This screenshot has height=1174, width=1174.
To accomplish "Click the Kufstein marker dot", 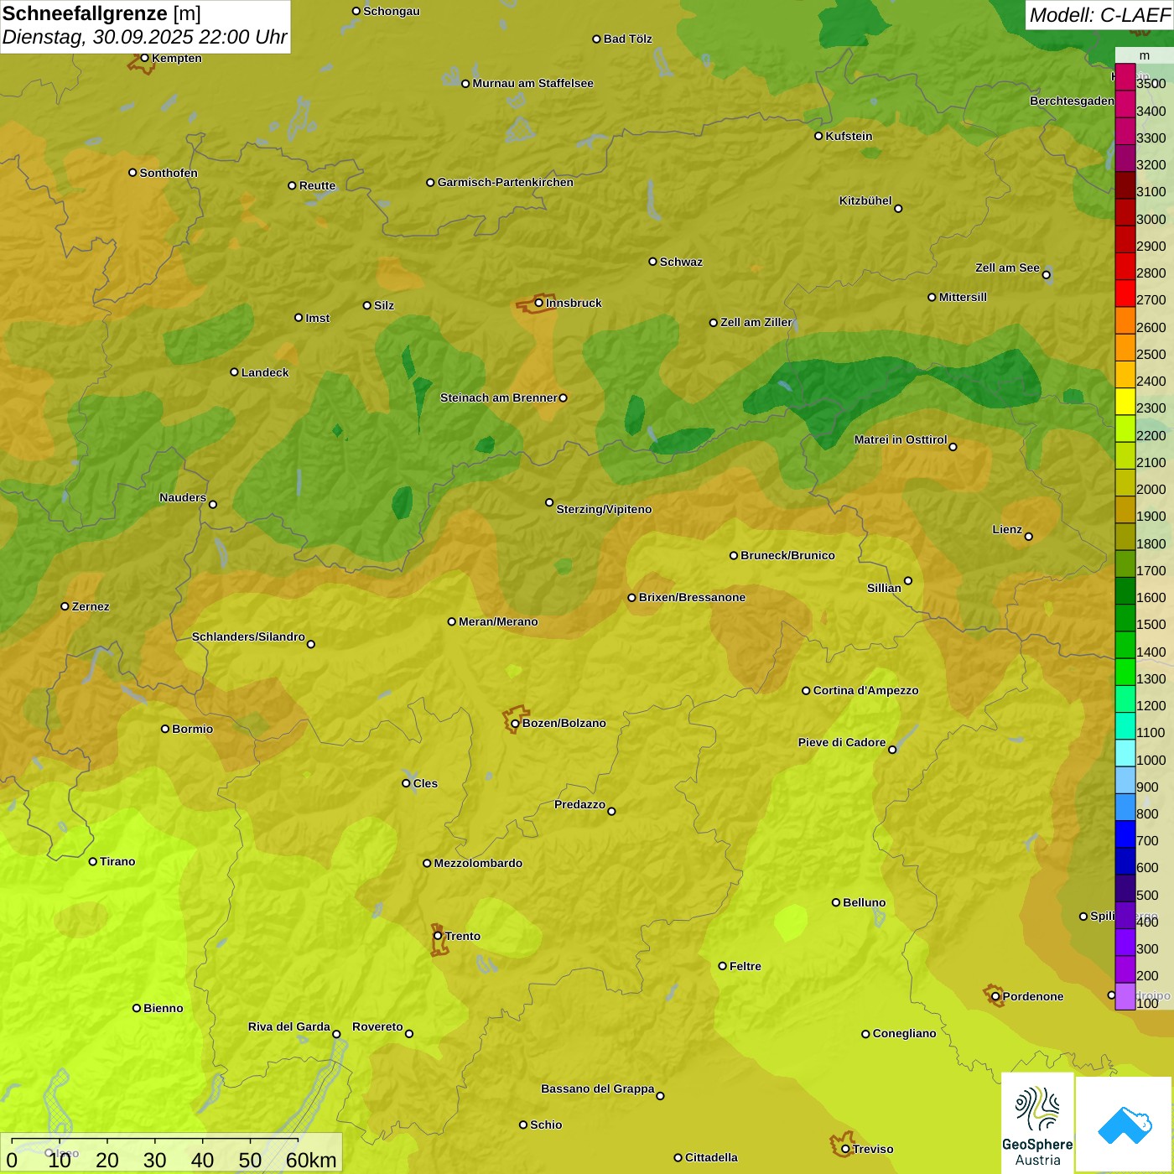I will [818, 136].
